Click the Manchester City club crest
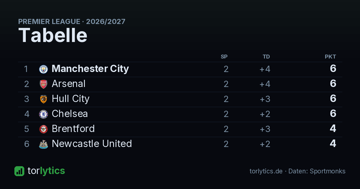The height and width of the screenshot is (189, 360). click(43, 69)
